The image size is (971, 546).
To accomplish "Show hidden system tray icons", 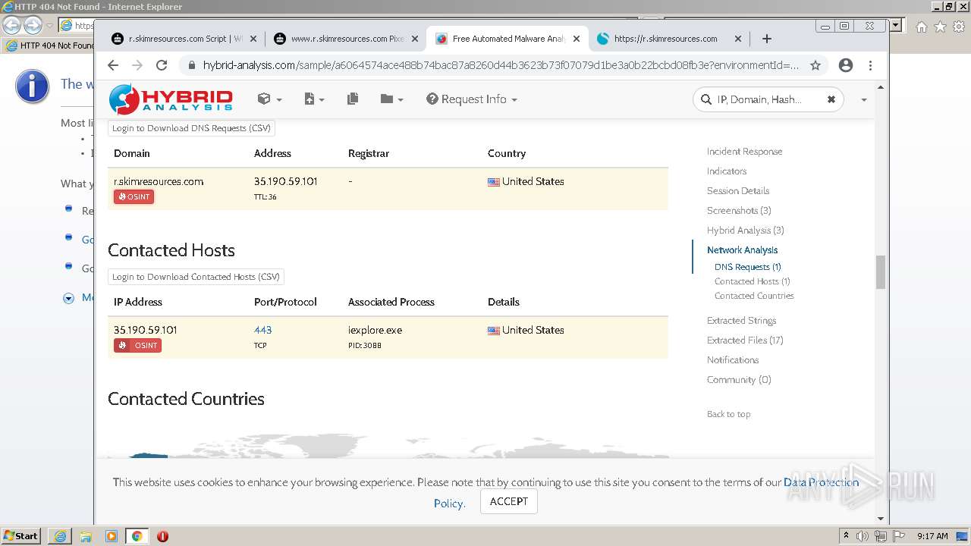I will click(846, 536).
